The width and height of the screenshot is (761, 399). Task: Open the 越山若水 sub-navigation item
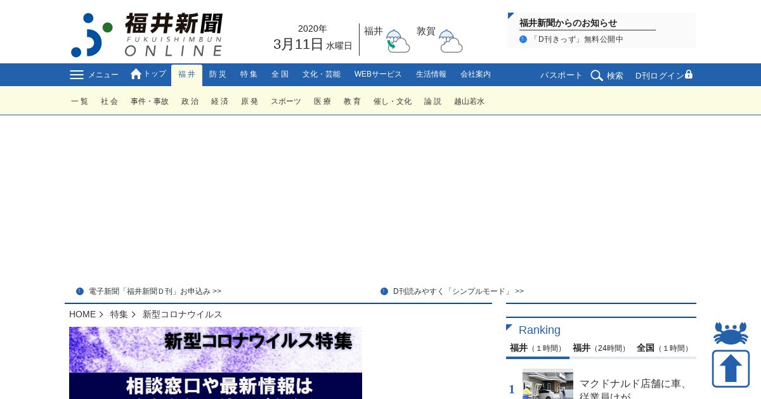469,101
